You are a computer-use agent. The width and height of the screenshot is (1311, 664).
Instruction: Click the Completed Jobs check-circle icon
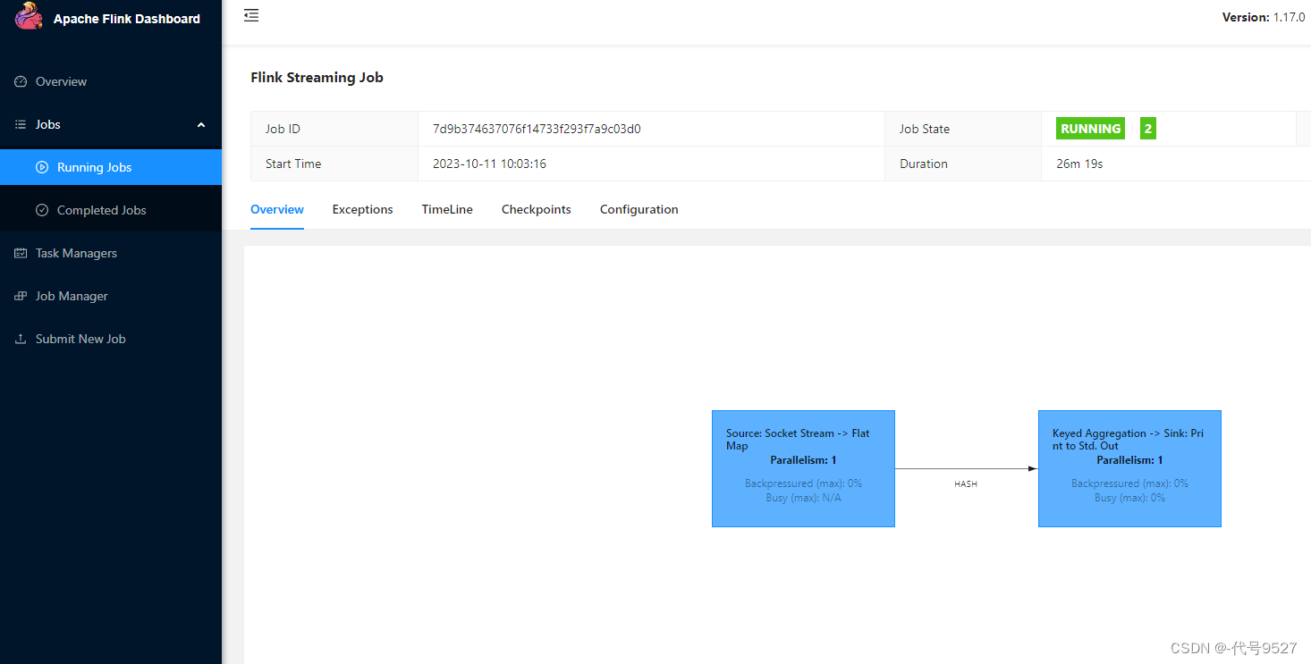(42, 210)
